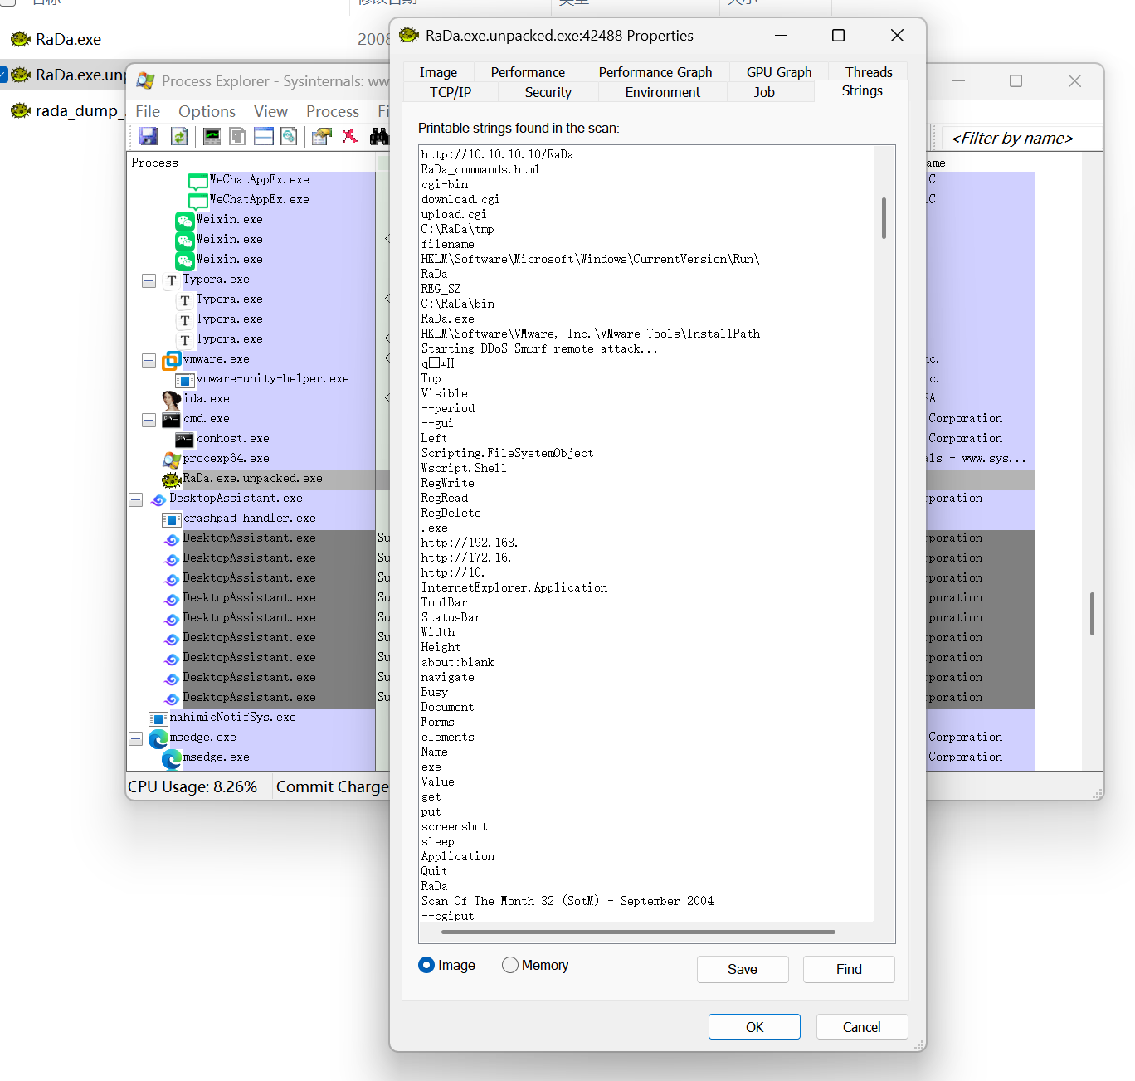Open the Options menu in Process Explorer

click(207, 111)
